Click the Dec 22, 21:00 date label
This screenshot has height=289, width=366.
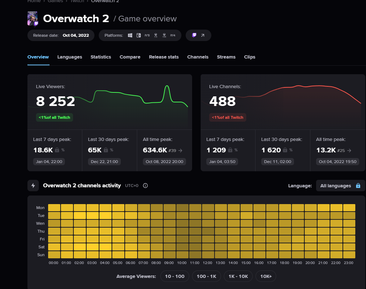point(104,162)
